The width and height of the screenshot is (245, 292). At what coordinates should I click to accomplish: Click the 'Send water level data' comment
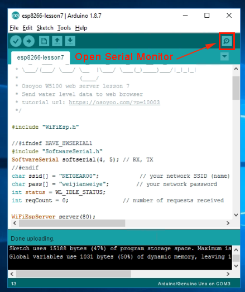pyautogui.click(x=82, y=94)
